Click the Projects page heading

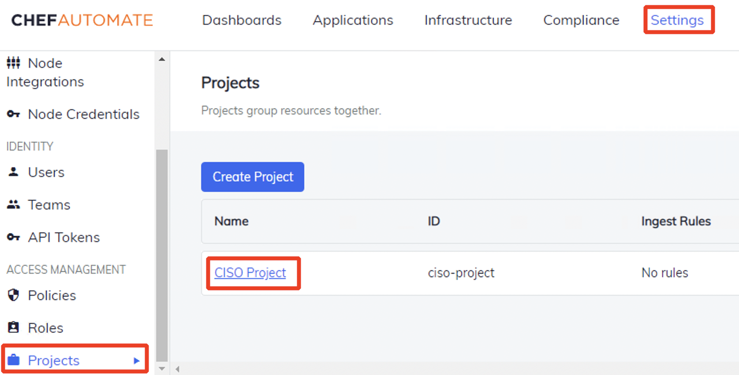tap(230, 83)
